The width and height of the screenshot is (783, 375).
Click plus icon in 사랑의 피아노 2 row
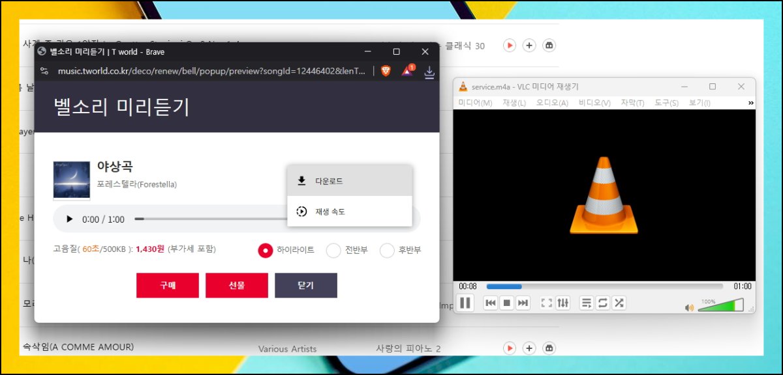[x=530, y=348]
